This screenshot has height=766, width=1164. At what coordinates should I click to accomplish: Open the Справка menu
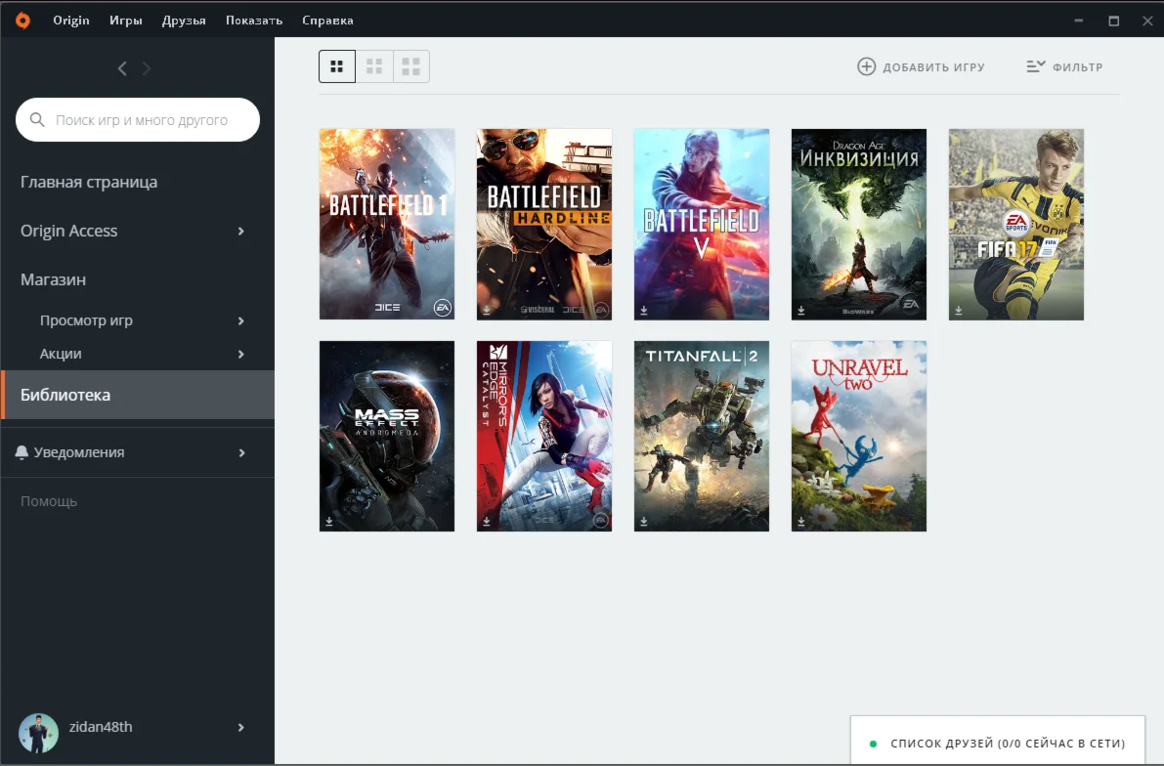[327, 20]
